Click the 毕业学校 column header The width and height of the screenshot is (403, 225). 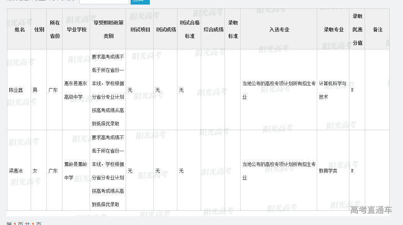click(77, 29)
